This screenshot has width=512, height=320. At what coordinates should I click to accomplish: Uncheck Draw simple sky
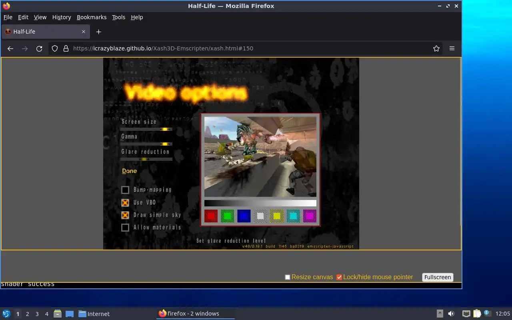click(x=125, y=215)
